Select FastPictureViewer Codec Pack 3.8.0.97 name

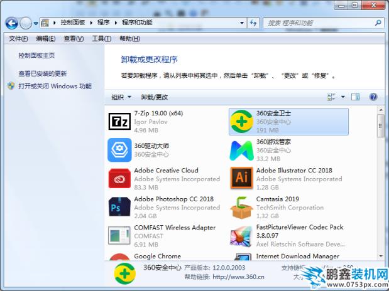[x=300, y=231]
